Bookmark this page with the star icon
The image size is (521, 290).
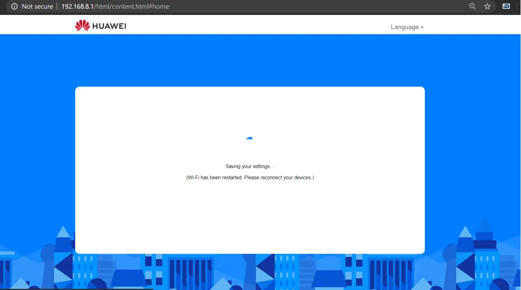pyautogui.click(x=487, y=6)
